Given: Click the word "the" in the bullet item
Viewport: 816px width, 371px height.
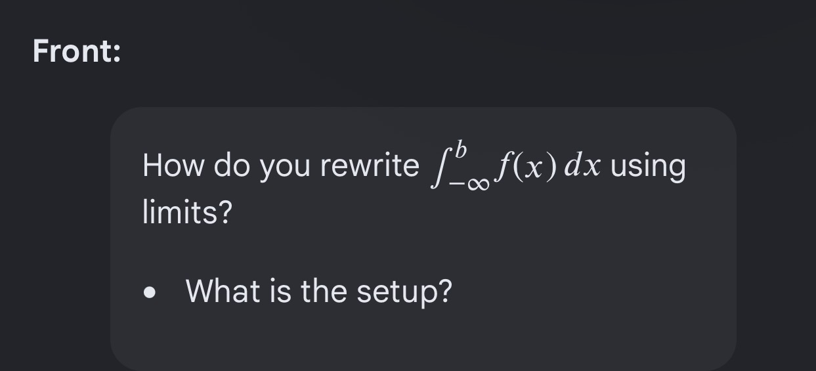Looking at the screenshot, I should click(x=325, y=290).
